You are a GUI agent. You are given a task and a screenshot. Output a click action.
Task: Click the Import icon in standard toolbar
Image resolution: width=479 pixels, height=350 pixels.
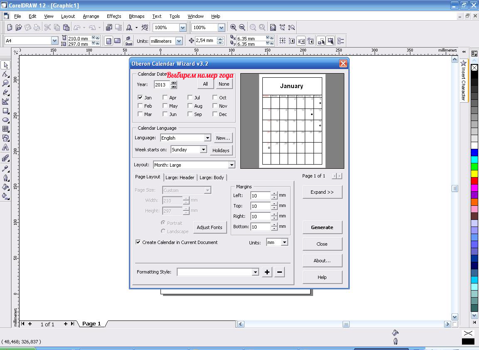pos(109,27)
